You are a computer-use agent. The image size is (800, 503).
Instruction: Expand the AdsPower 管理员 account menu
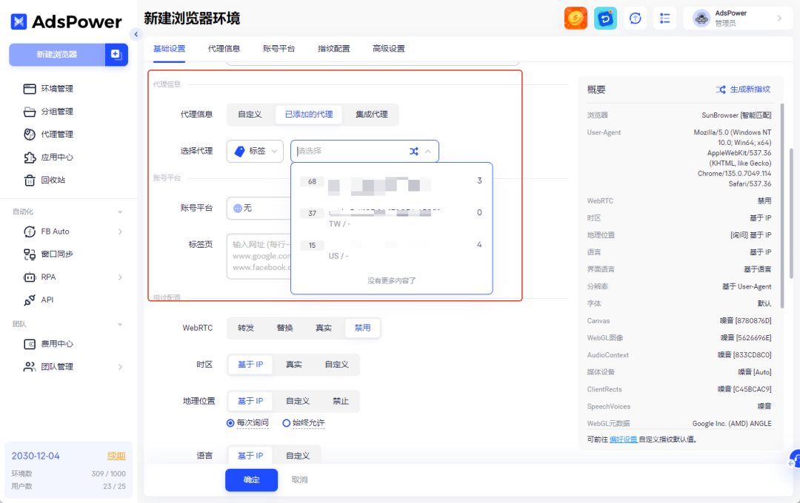pos(739,17)
